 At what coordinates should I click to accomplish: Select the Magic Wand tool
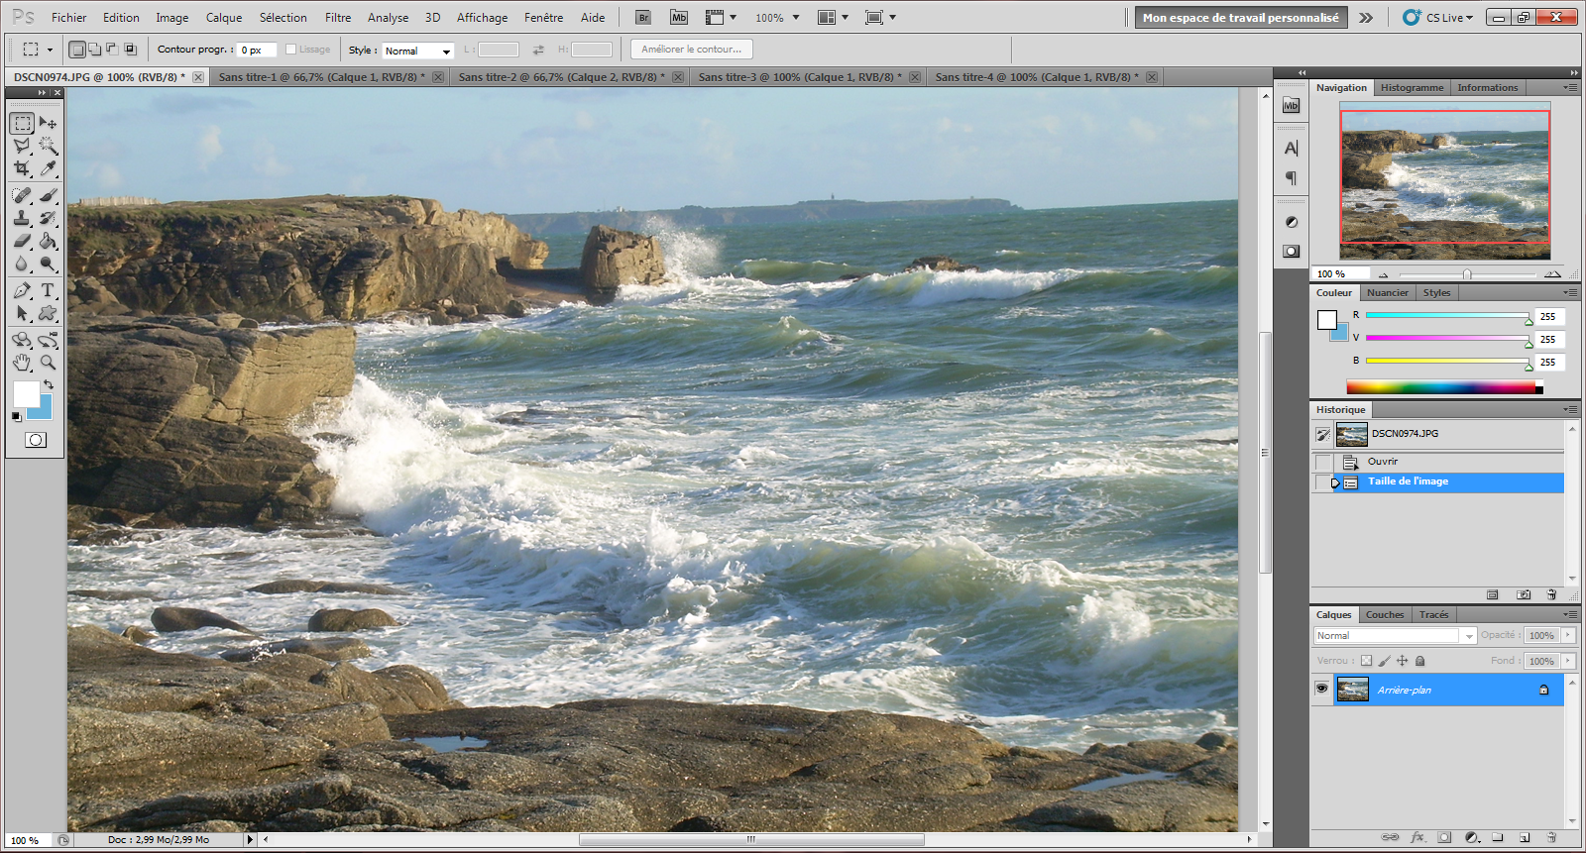pyautogui.click(x=48, y=146)
